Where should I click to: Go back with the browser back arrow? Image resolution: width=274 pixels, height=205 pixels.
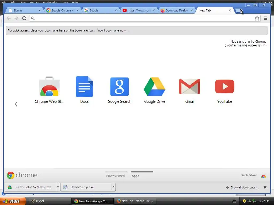click(9, 18)
